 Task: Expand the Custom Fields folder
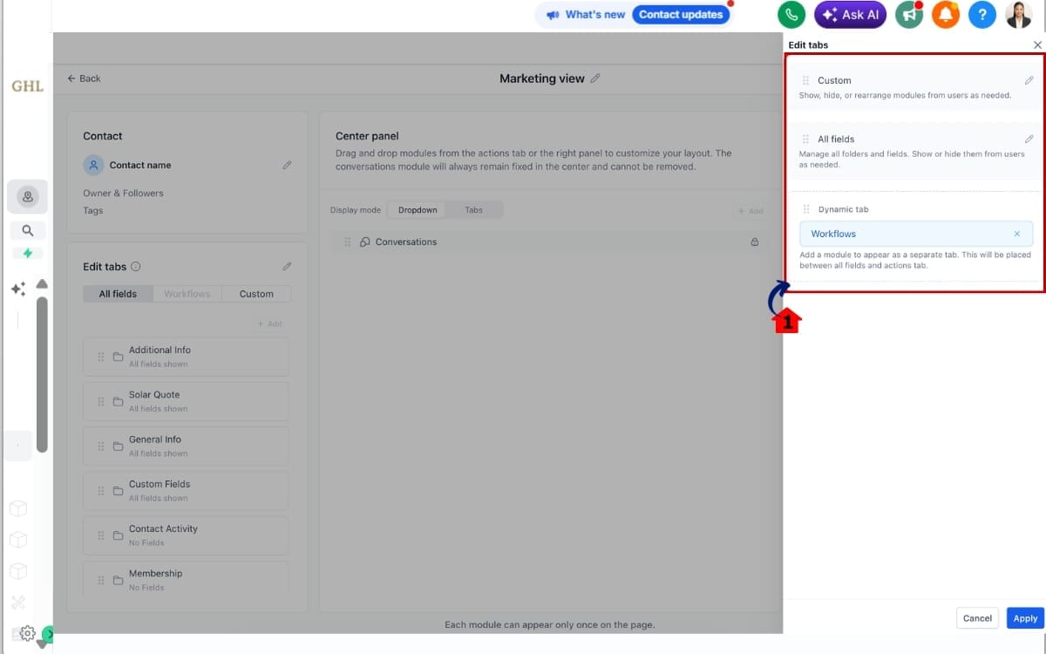[186, 490]
